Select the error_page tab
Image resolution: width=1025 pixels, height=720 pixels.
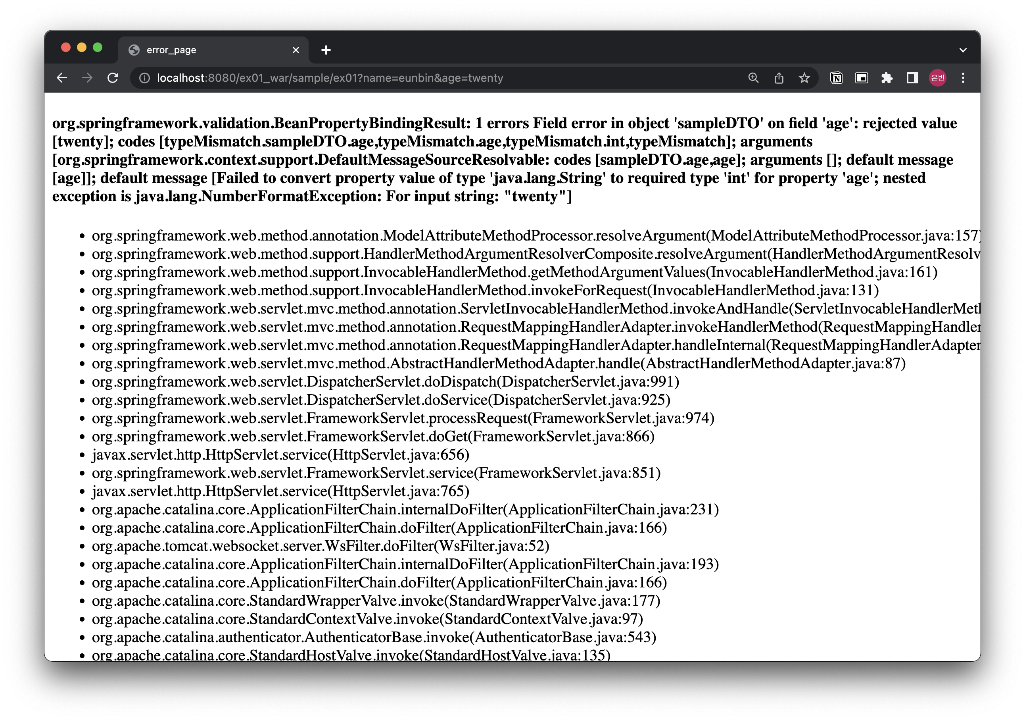click(201, 50)
